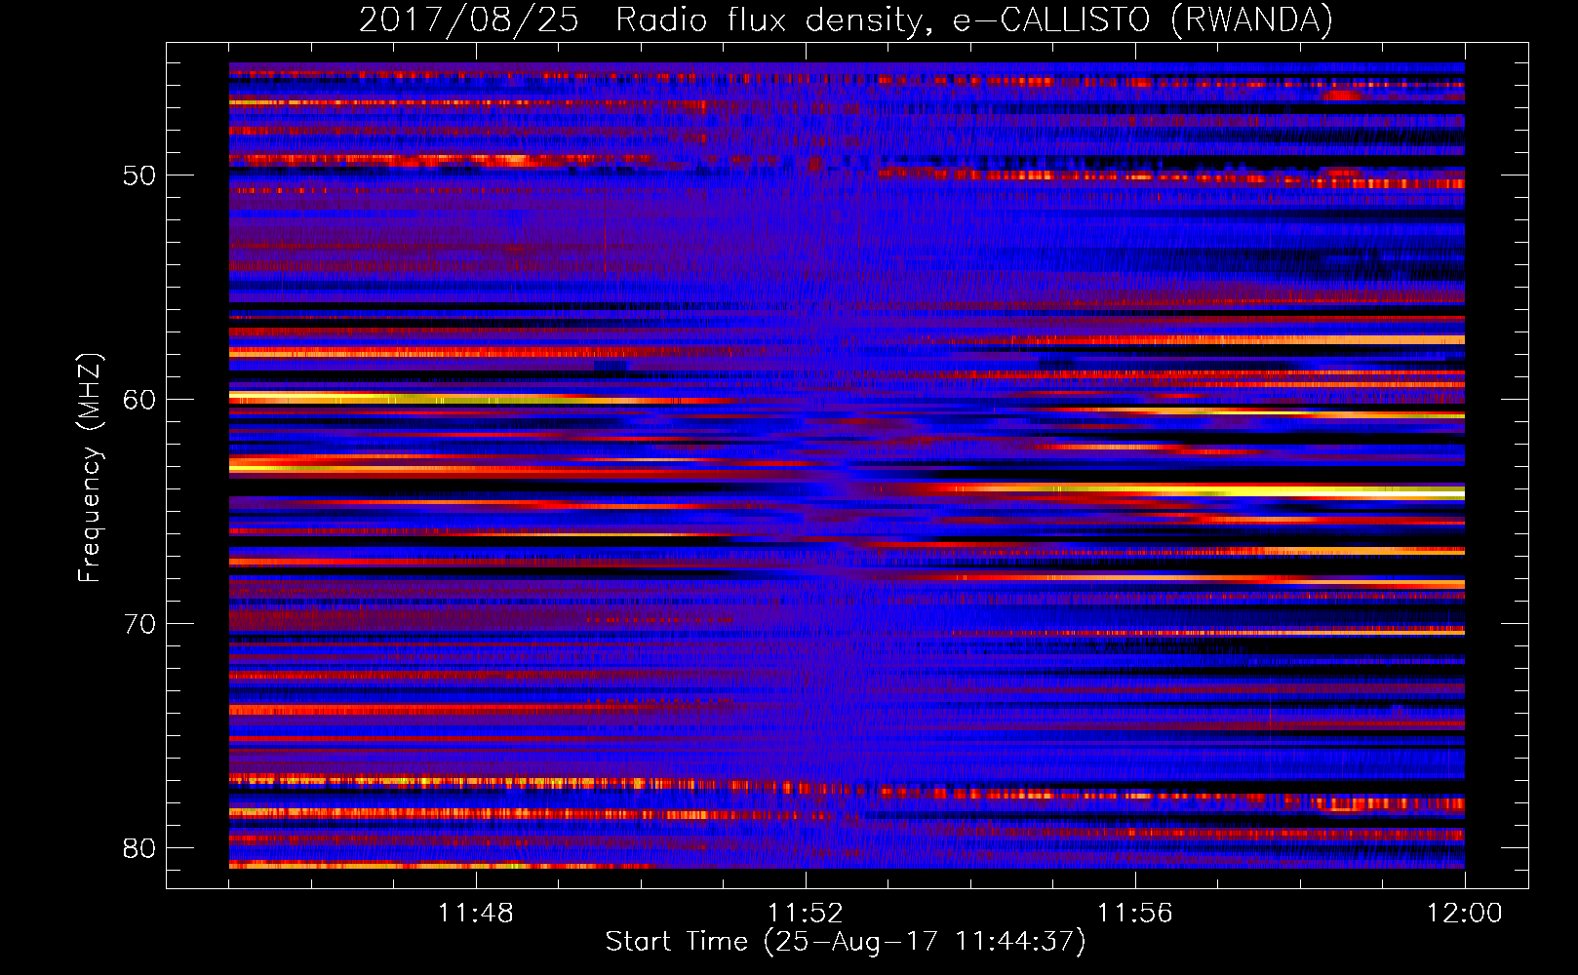Click the 'Start Time (25-Aug-17 11:44:37)' label
The height and width of the screenshot is (975, 1578).
tap(846, 942)
